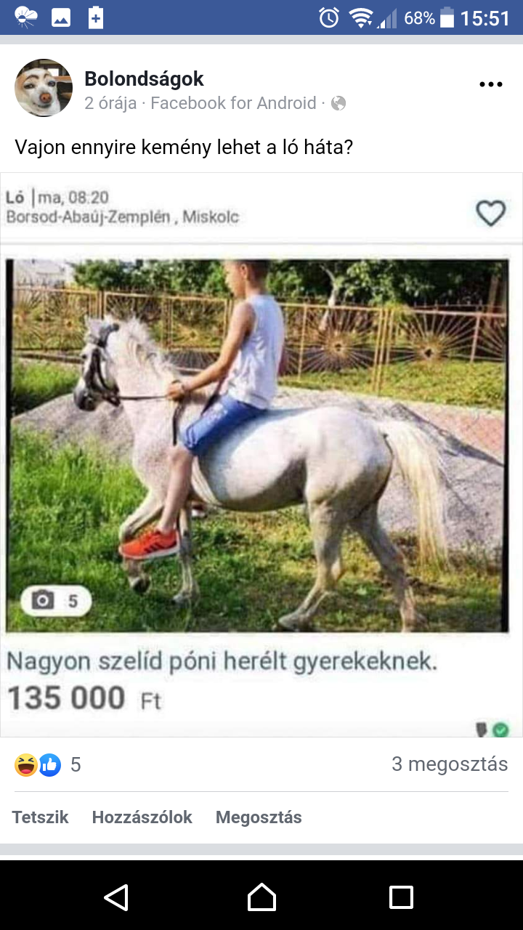Tap the Bolondságok profile picture
Viewport: 523px width, 930px height.
tap(44, 88)
